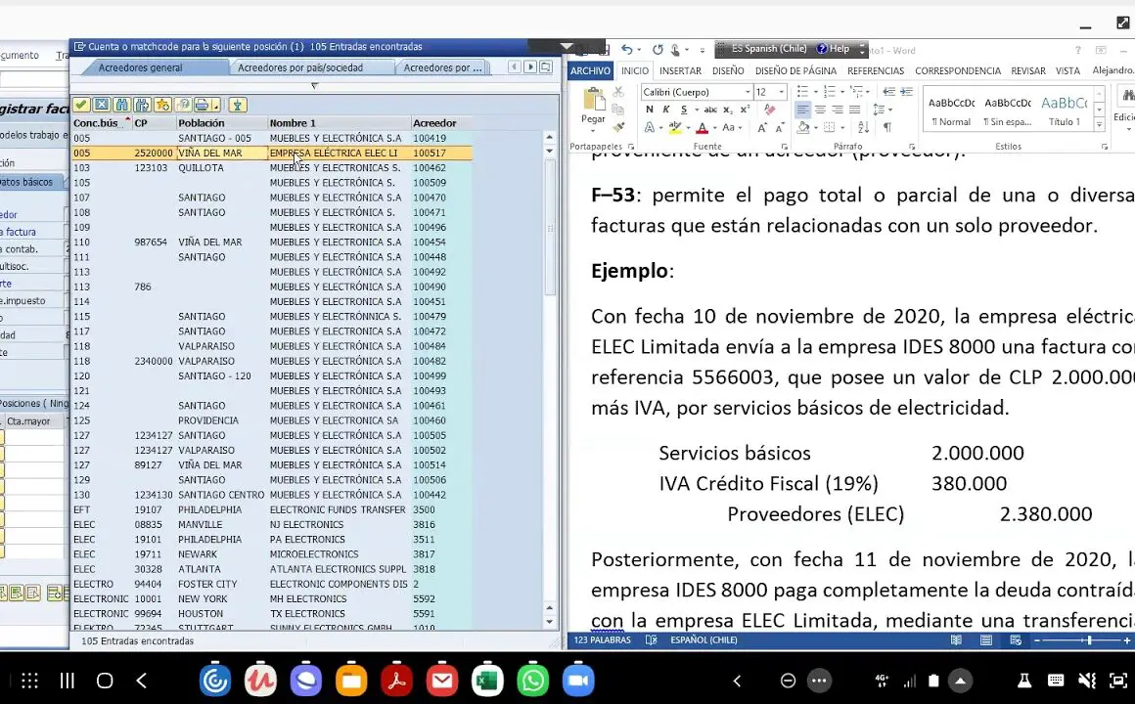
Task: Confirm selection with green checkmark in SAP toolbar
Action: (x=81, y=105)
